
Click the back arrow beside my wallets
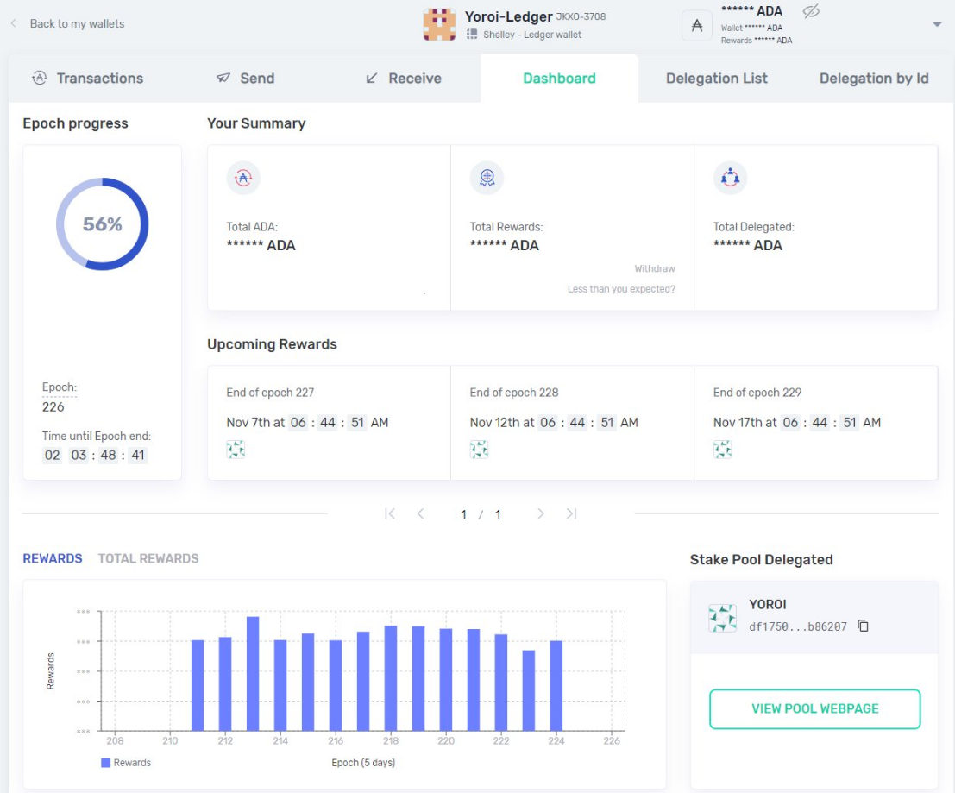pyautogui.click(x=14, y=23)
